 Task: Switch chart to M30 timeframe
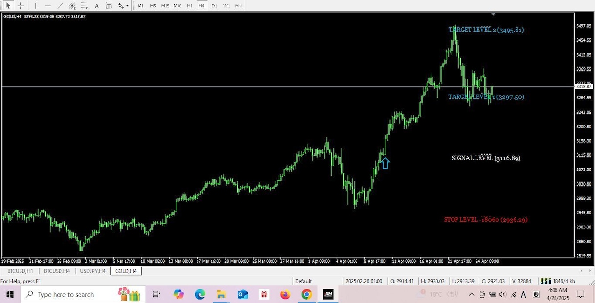tap(178, 6)
